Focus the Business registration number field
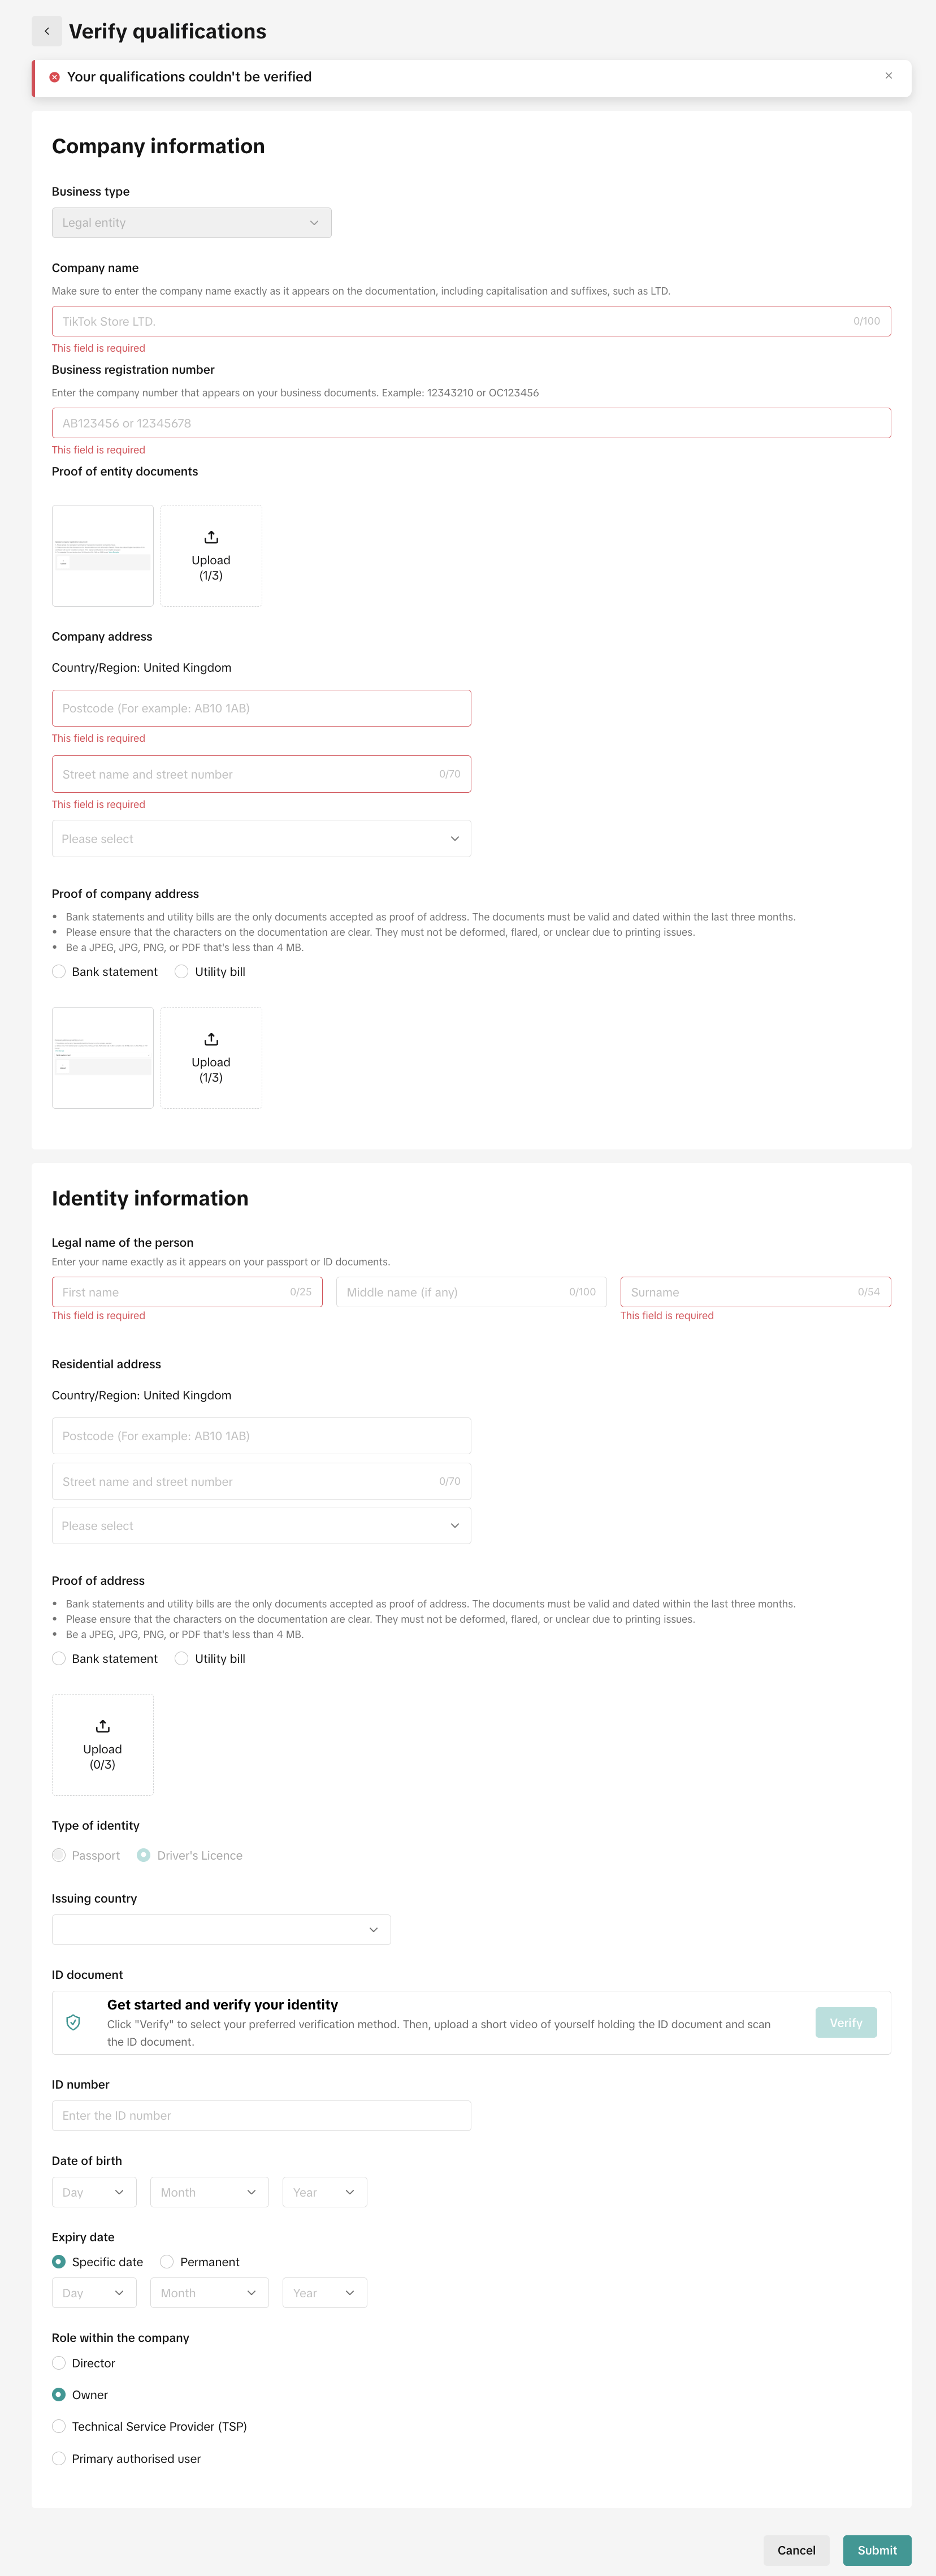936x2576 pixels. pyautogui.click(x=471, y=423)
